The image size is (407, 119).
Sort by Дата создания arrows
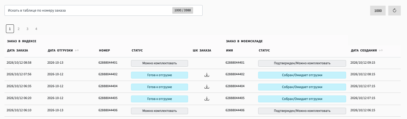(x=381, y=51)
